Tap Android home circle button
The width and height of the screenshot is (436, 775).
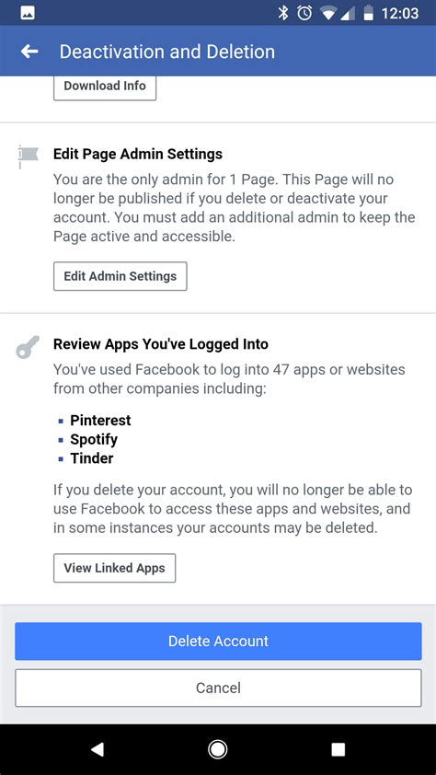[218, 750]
